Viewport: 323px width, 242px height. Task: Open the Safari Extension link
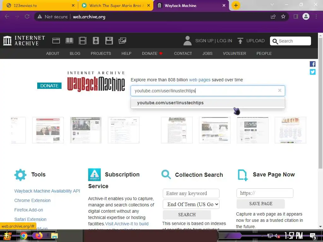[30, 219]
